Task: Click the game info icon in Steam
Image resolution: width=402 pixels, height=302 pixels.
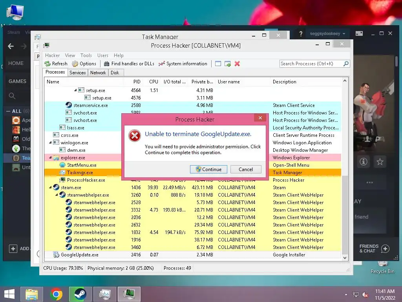Action: click(x=363, y=162)
